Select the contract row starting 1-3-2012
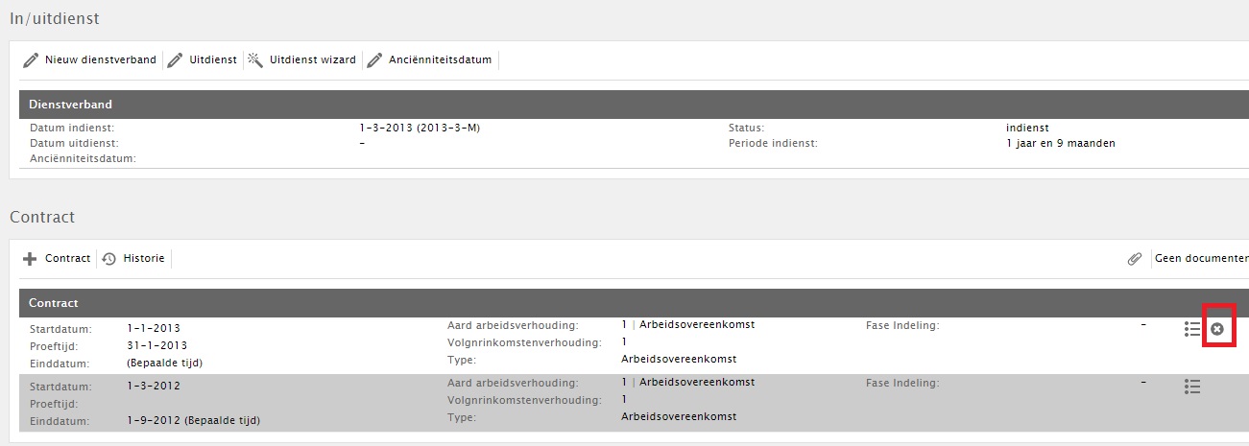The height and width of the screenshot is (446, 1249). click(634, 403)
